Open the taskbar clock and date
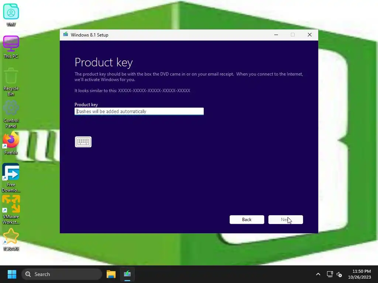 pyautogui.click(x=360, y=274)
